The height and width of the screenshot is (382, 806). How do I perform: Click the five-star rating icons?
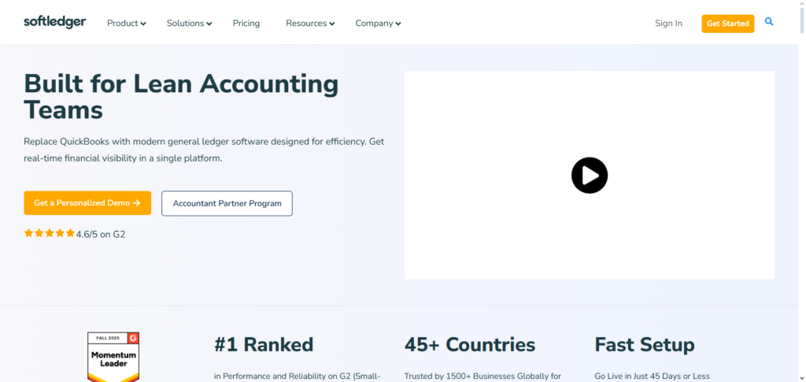pyautogui.click(x=50, y=233)
